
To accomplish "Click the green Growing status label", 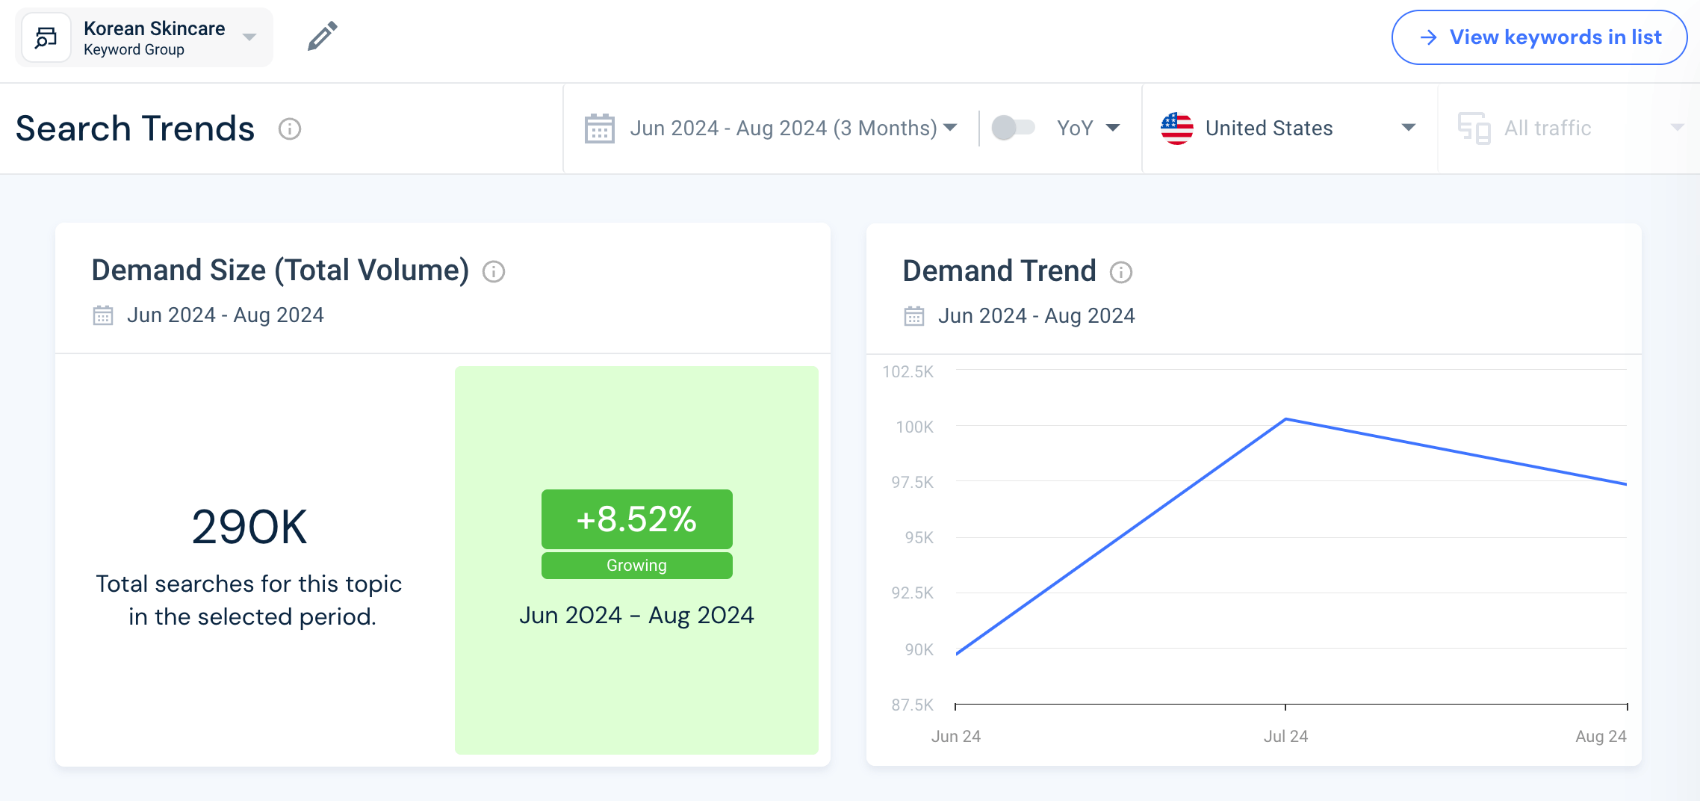I will pos(636,566).
